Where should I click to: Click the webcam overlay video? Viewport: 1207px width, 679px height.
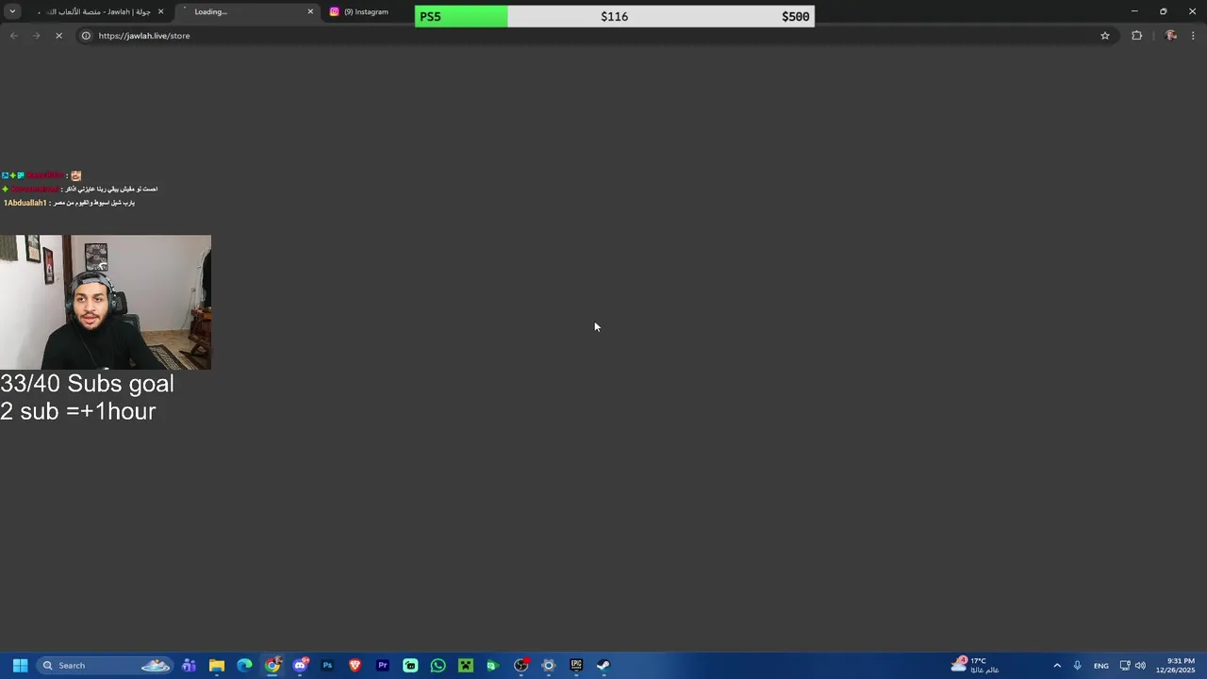pyautogui.click(x=106, y=302)
